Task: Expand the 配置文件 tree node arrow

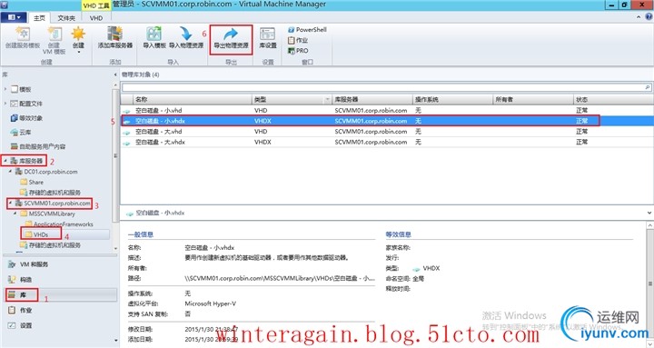Action: coord(5,103)
